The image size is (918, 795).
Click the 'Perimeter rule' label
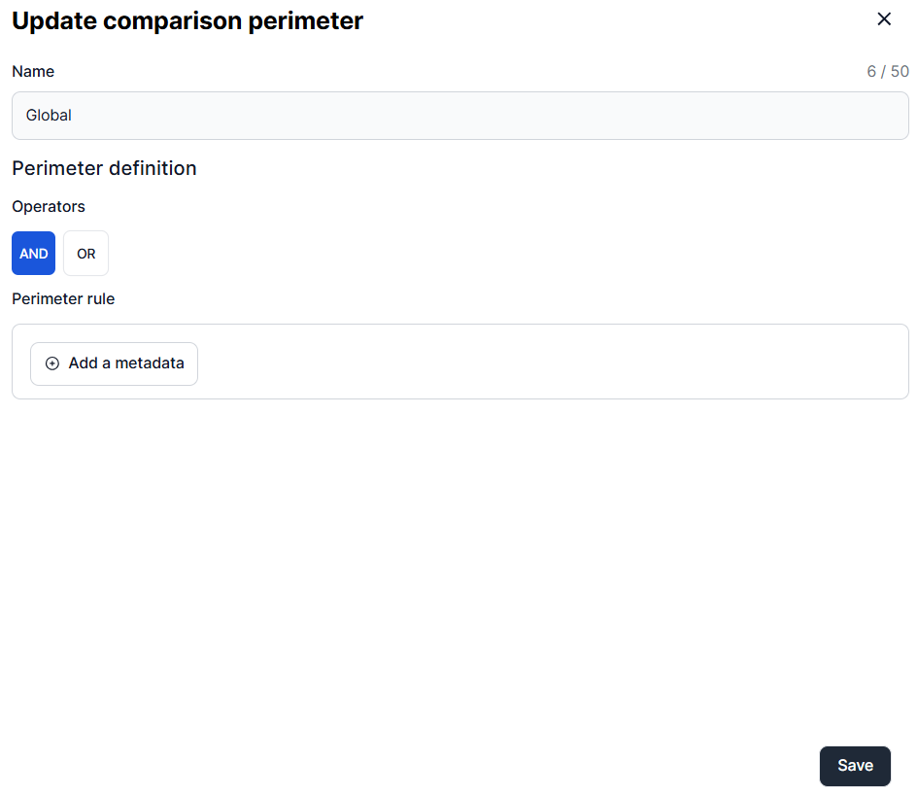(63, 299)
